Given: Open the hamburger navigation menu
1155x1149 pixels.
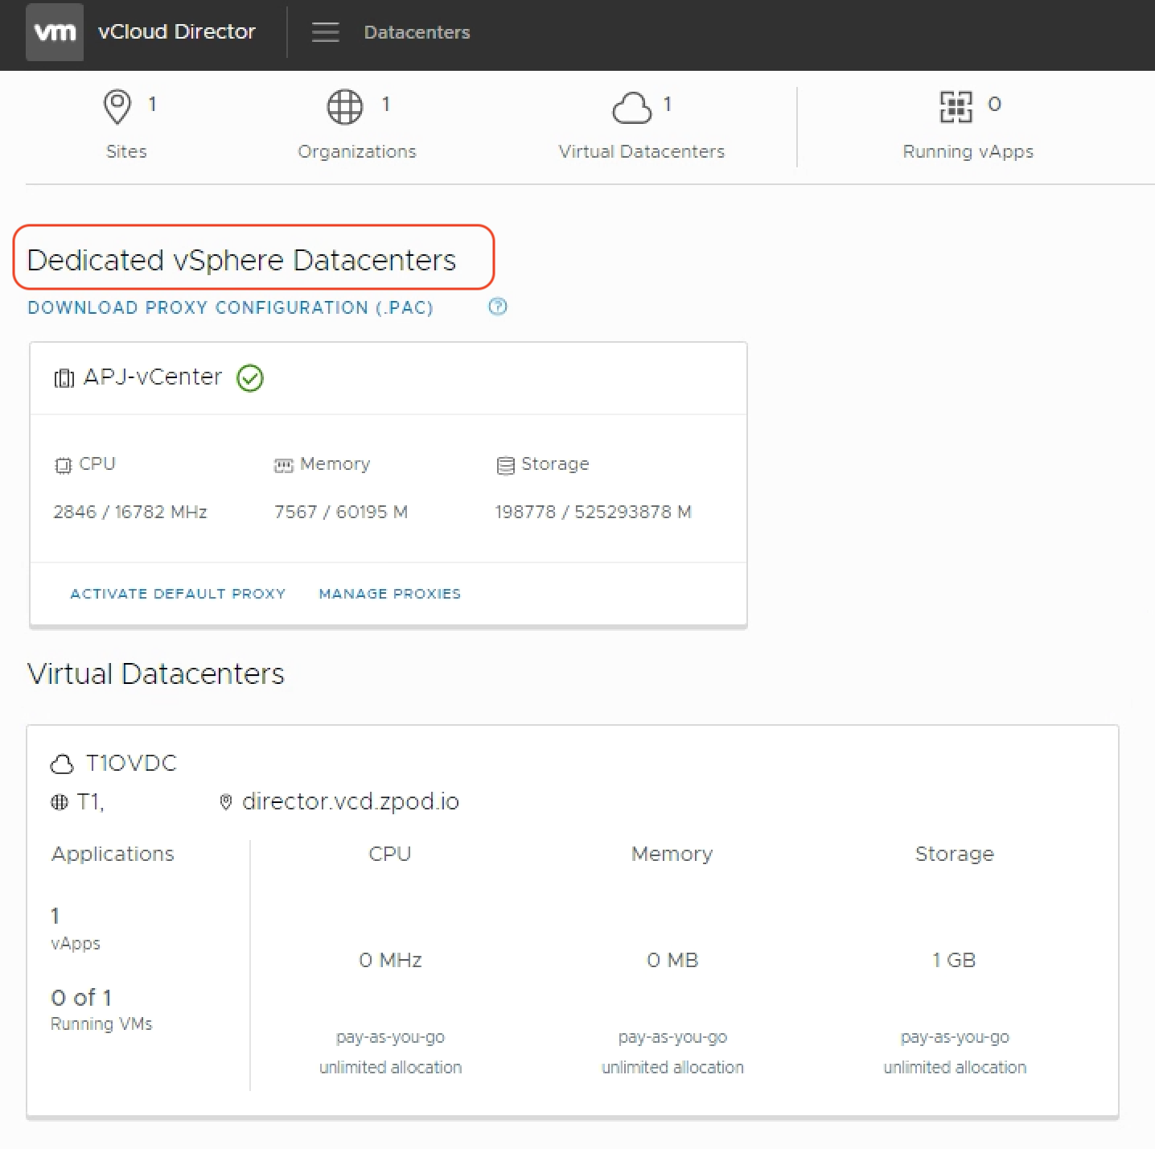Looking at the screenshot, I should coord(325,32).
